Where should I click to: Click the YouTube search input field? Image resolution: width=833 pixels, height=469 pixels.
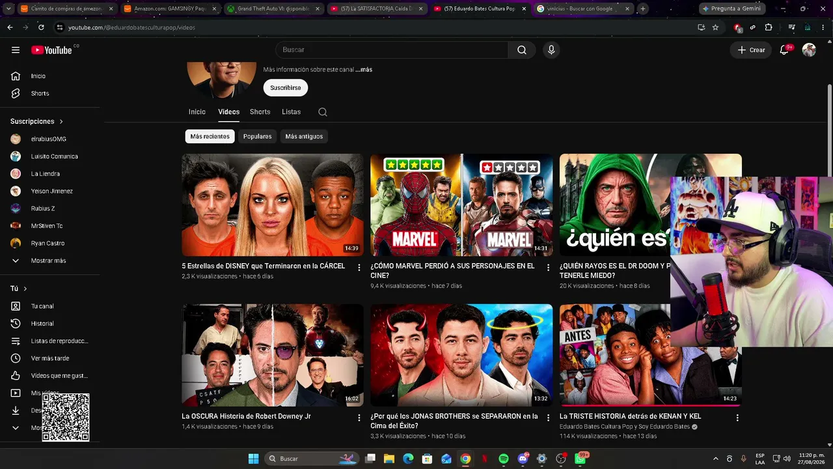pos(392,50)
